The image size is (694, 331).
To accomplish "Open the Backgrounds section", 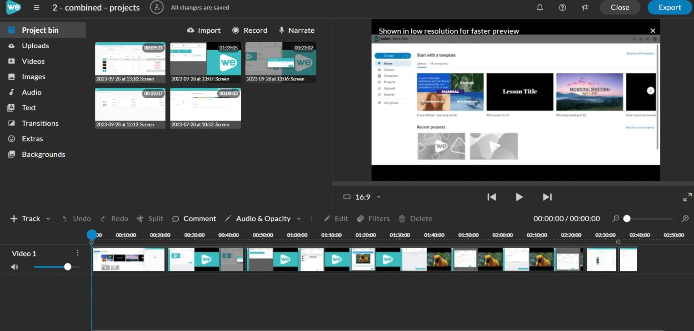I will click(43, 154).
